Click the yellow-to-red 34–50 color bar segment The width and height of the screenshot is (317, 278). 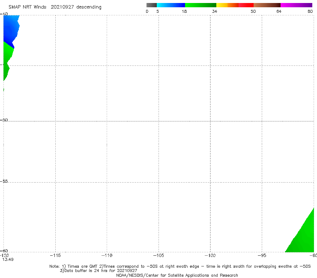pyautogui.click(x=235, y=5)
